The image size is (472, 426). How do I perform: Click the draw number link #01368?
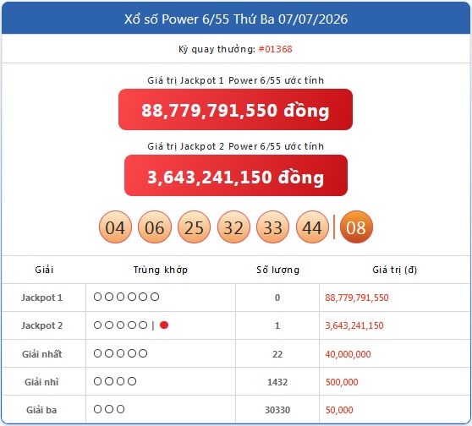point(276,49)
